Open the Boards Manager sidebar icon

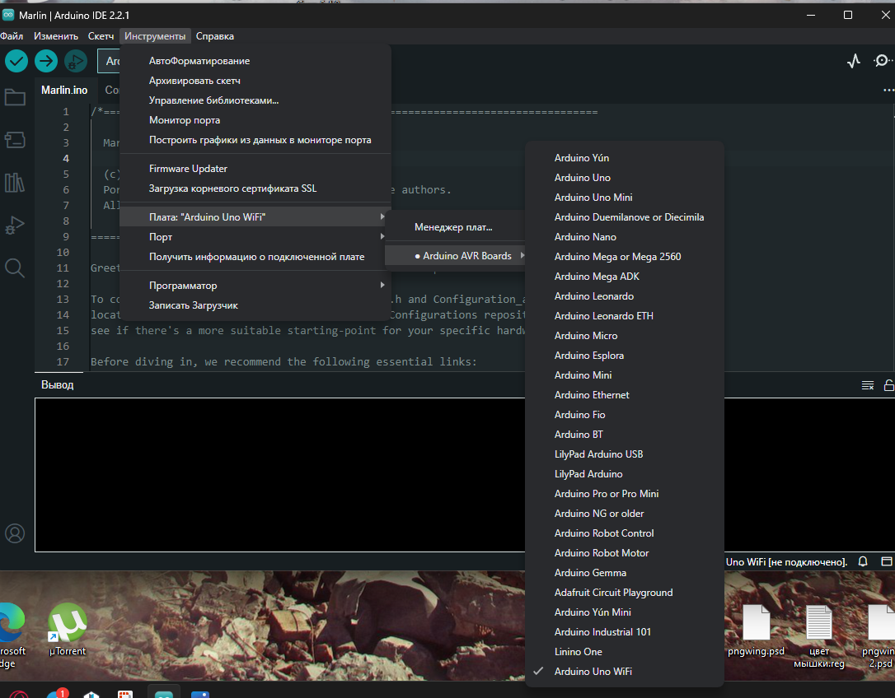click(15, 140)
